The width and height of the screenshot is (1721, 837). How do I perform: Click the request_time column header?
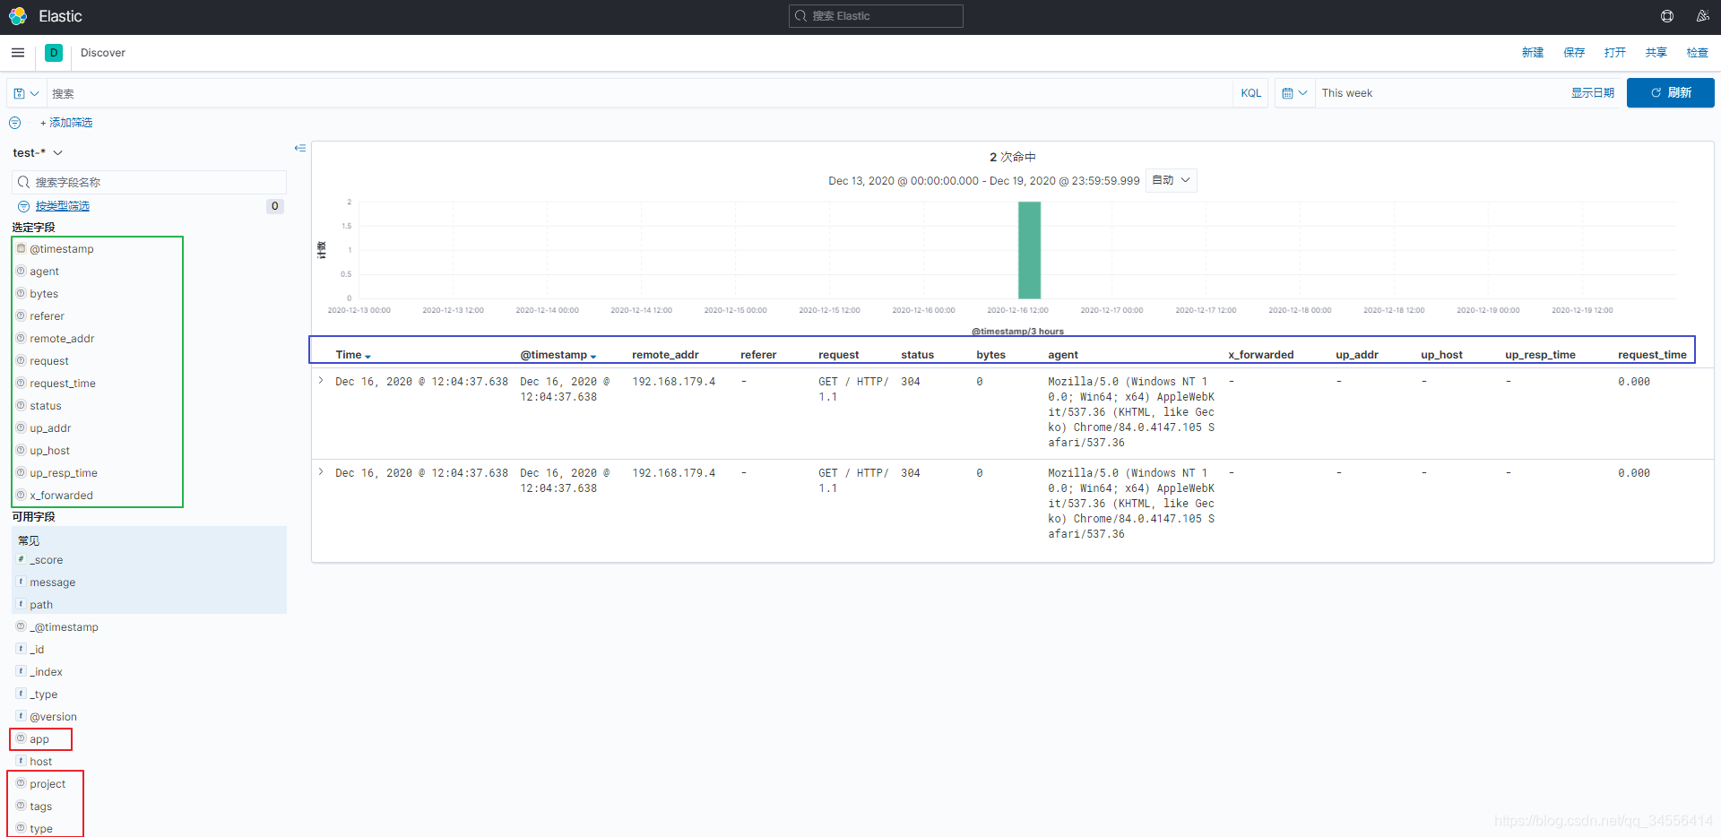[1652, 355]
